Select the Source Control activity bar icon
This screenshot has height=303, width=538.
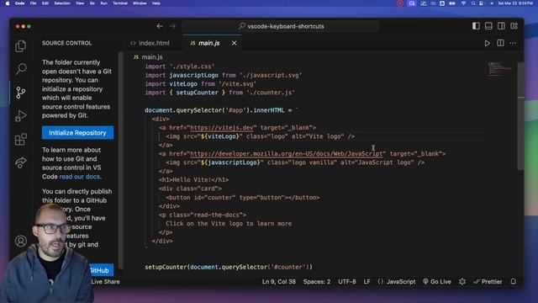[20, 93]
